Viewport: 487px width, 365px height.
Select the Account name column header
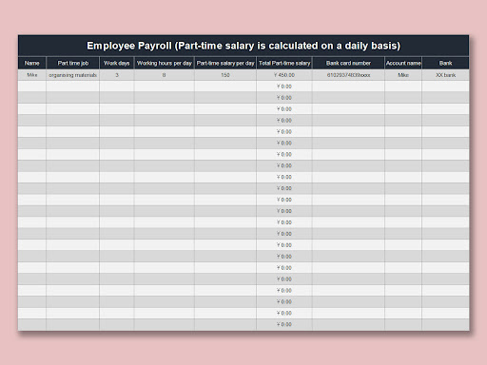pyautogui.click(x=403, y=63)
